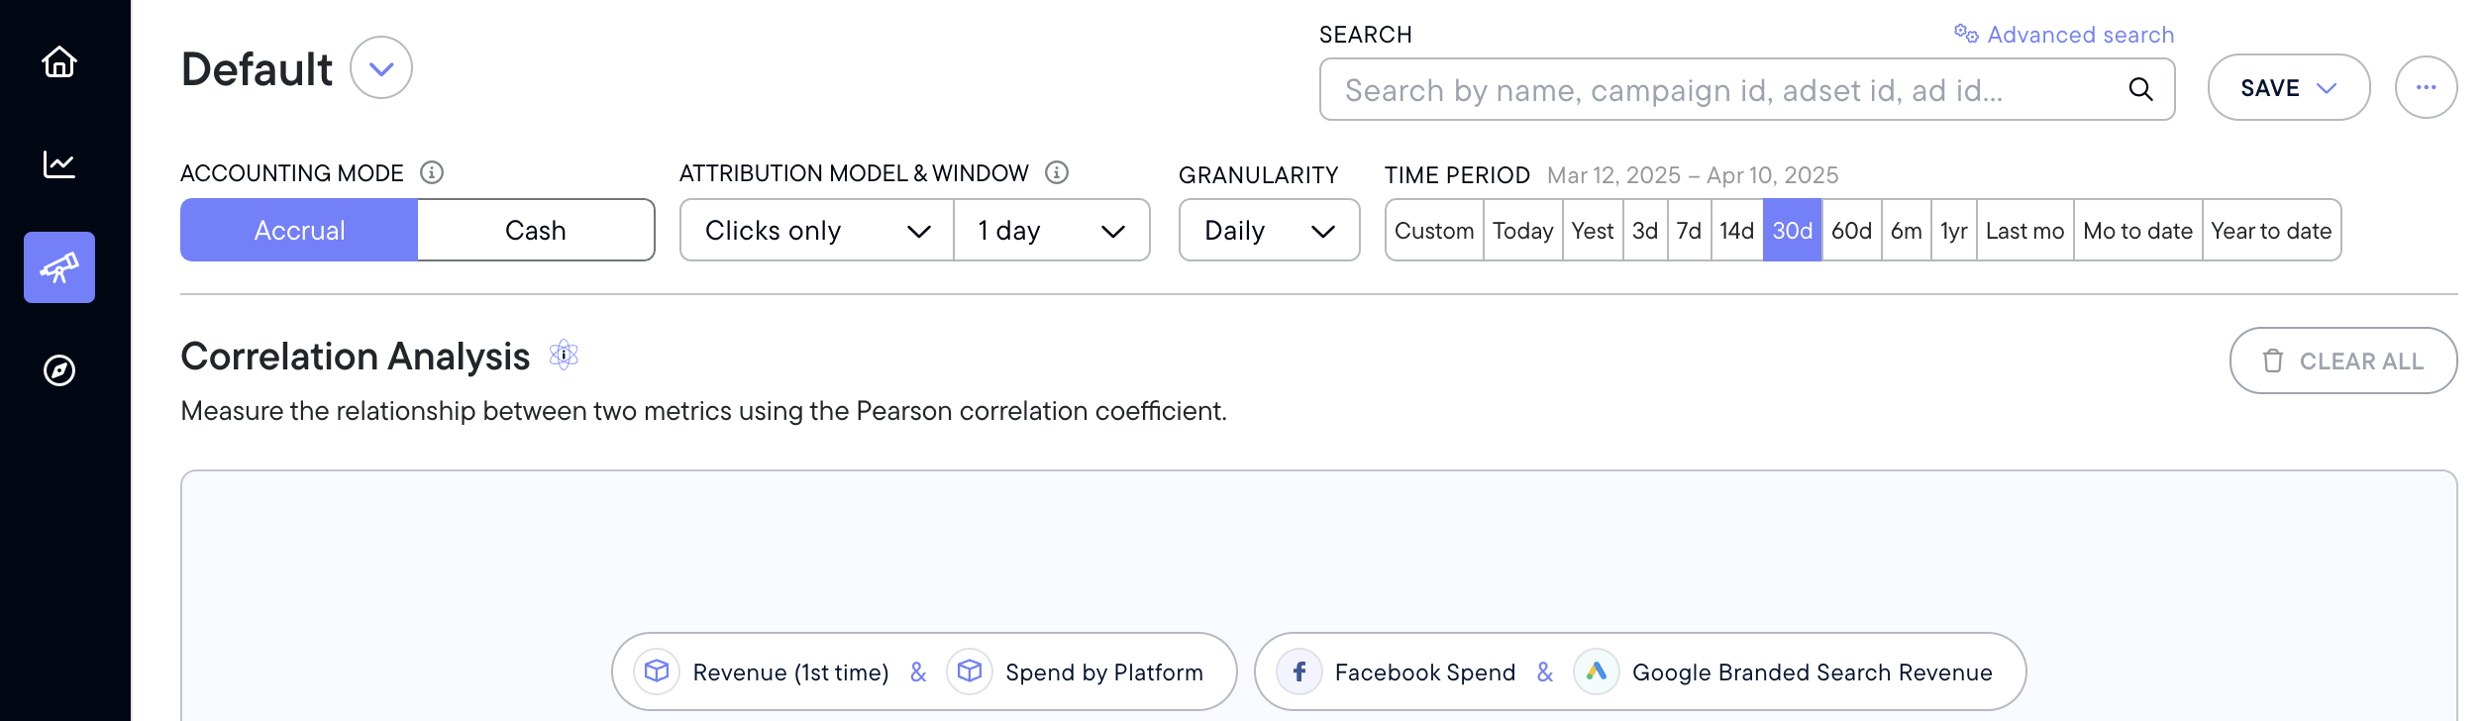Switch accounting mode to Cash

(x=536, y=231)
